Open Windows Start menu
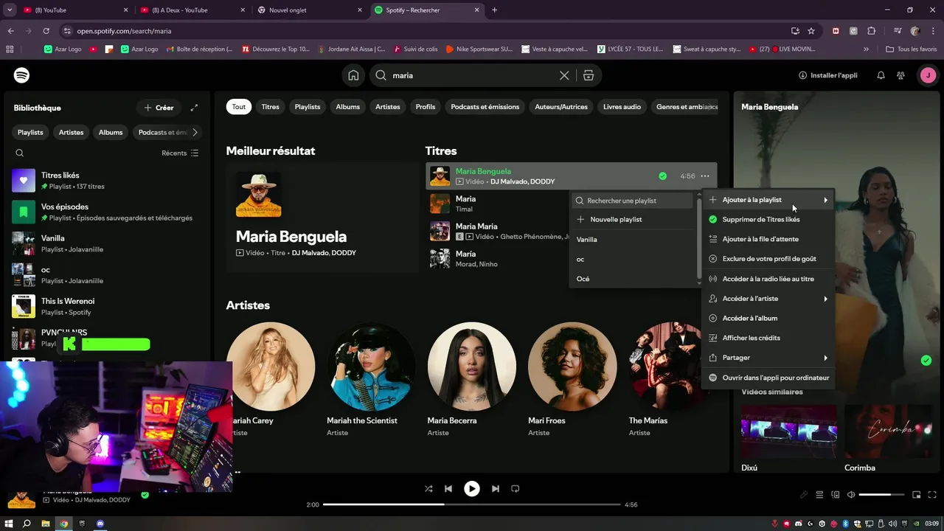Image resolution: width=944 pixels, height=531 pixels. [9, 524]
